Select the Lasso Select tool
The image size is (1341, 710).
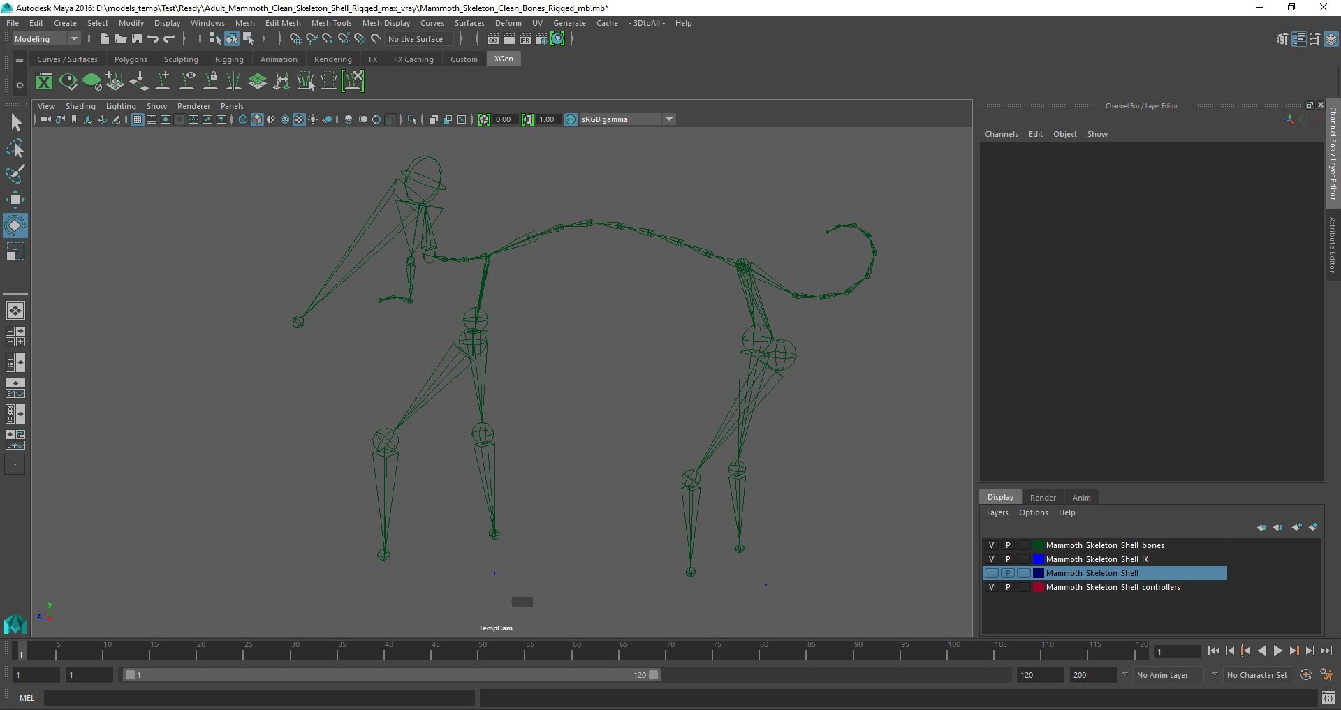coord(15,148)
